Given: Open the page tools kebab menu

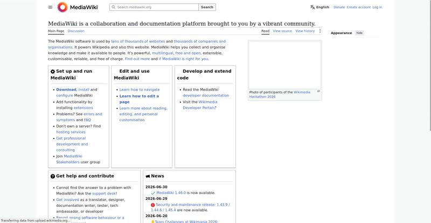Looking at the screenshot, I should (x=319, y=31).
